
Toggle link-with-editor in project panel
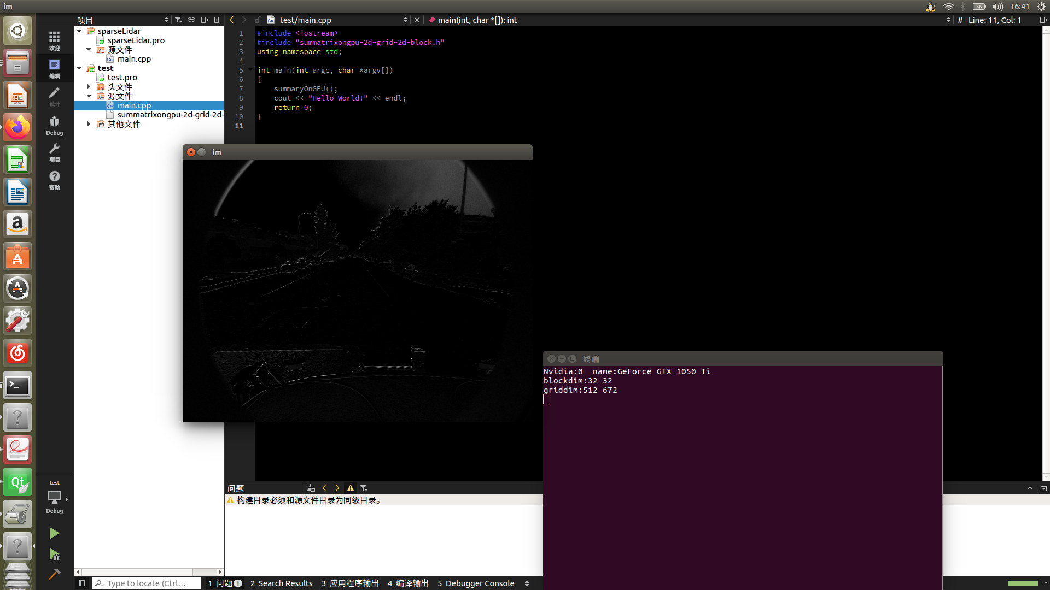click(x=191, y=20)
